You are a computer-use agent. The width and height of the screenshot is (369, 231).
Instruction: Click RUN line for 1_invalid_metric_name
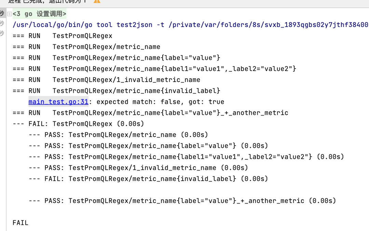pyautogui.click(x=106, y=80)
